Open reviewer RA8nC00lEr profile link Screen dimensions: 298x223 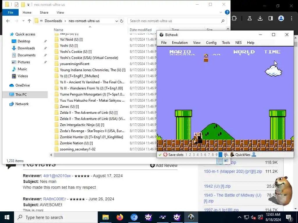point(54,199)
